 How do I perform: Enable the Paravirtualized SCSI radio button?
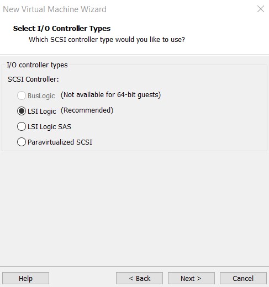22,142
